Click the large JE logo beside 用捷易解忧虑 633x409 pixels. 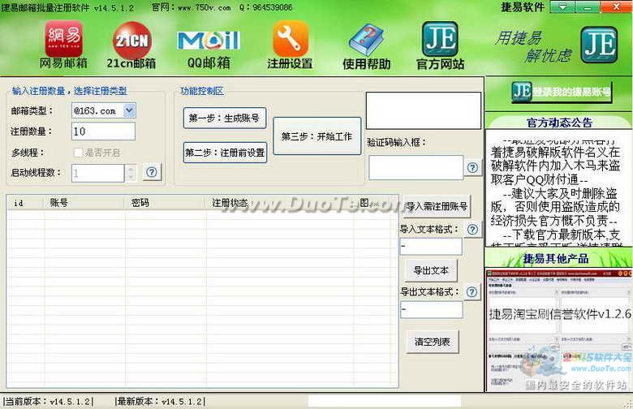coord(599,45)
